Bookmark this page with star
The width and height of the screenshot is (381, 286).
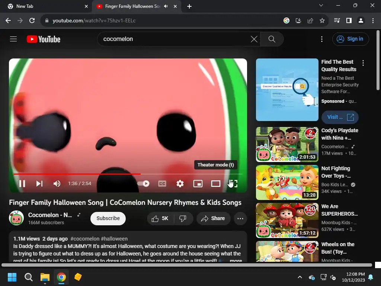(x=322, y=21)
